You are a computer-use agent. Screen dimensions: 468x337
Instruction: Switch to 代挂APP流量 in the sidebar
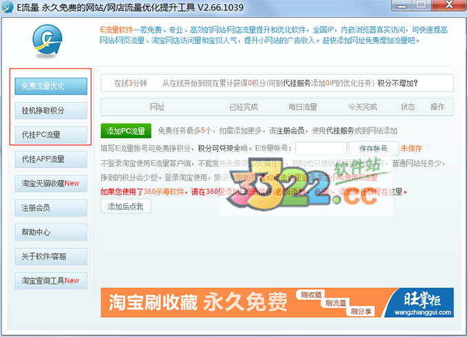click(51, 160)
